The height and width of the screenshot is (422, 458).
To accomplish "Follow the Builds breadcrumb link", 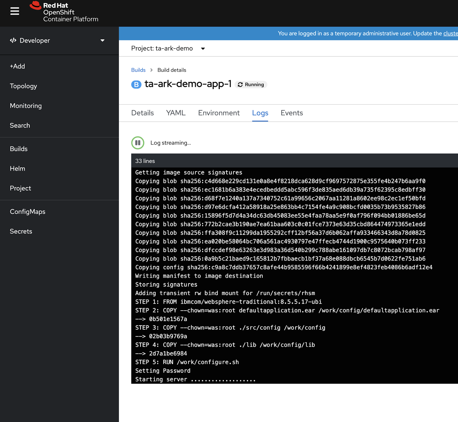I will pos(138,70).
